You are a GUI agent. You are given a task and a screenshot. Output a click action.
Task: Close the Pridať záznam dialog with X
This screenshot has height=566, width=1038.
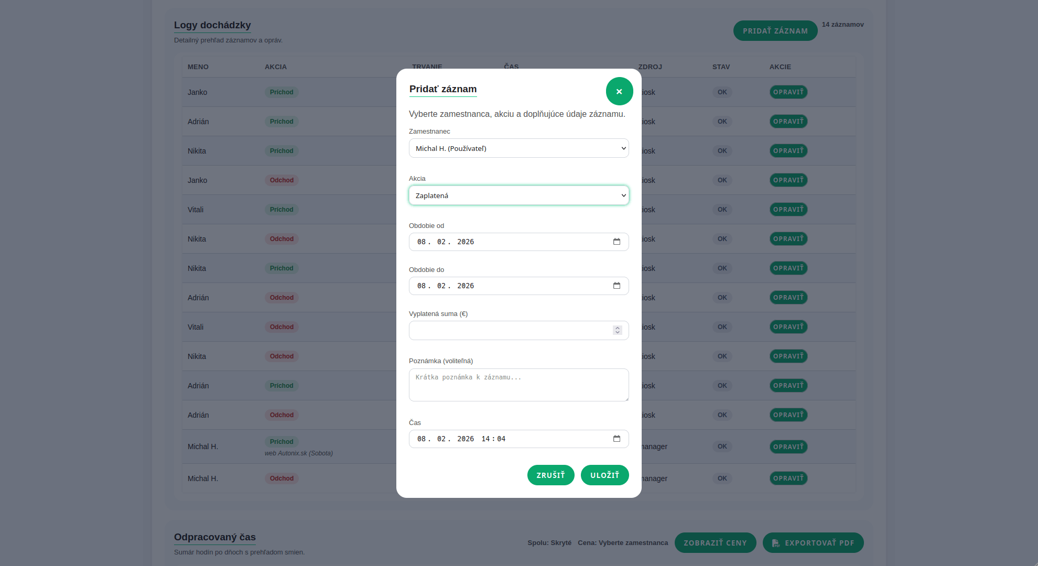pos(619,91)
